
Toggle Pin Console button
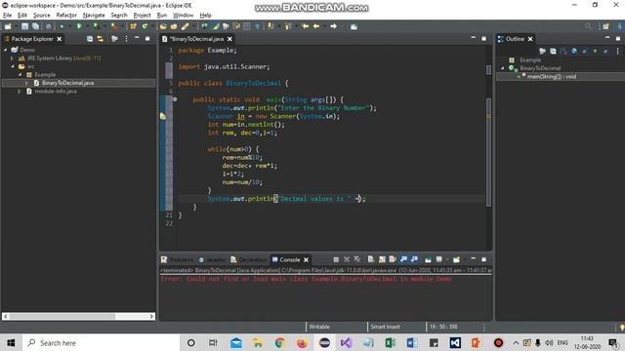tap(428, 259)
